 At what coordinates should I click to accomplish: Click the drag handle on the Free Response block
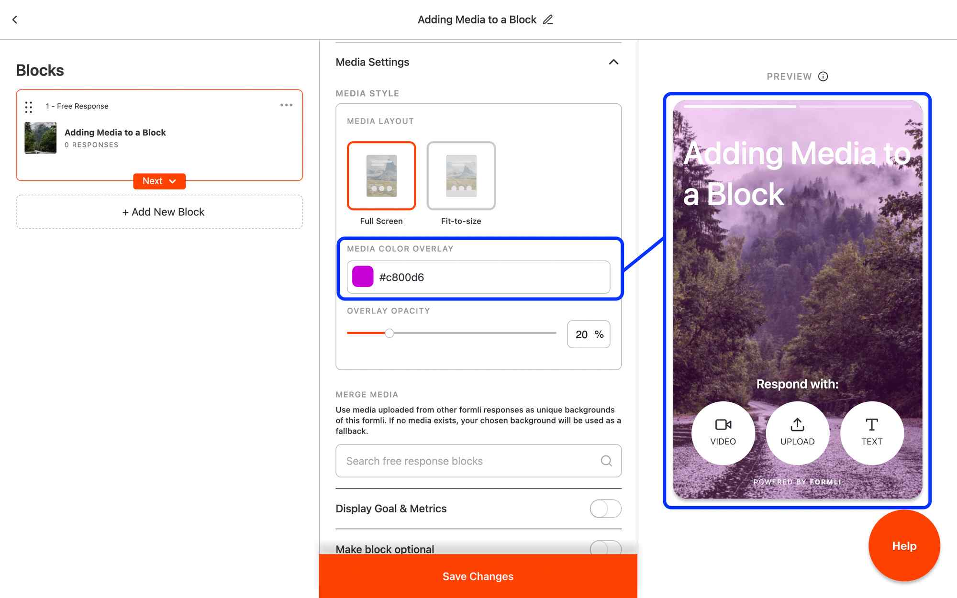point(29,107)
